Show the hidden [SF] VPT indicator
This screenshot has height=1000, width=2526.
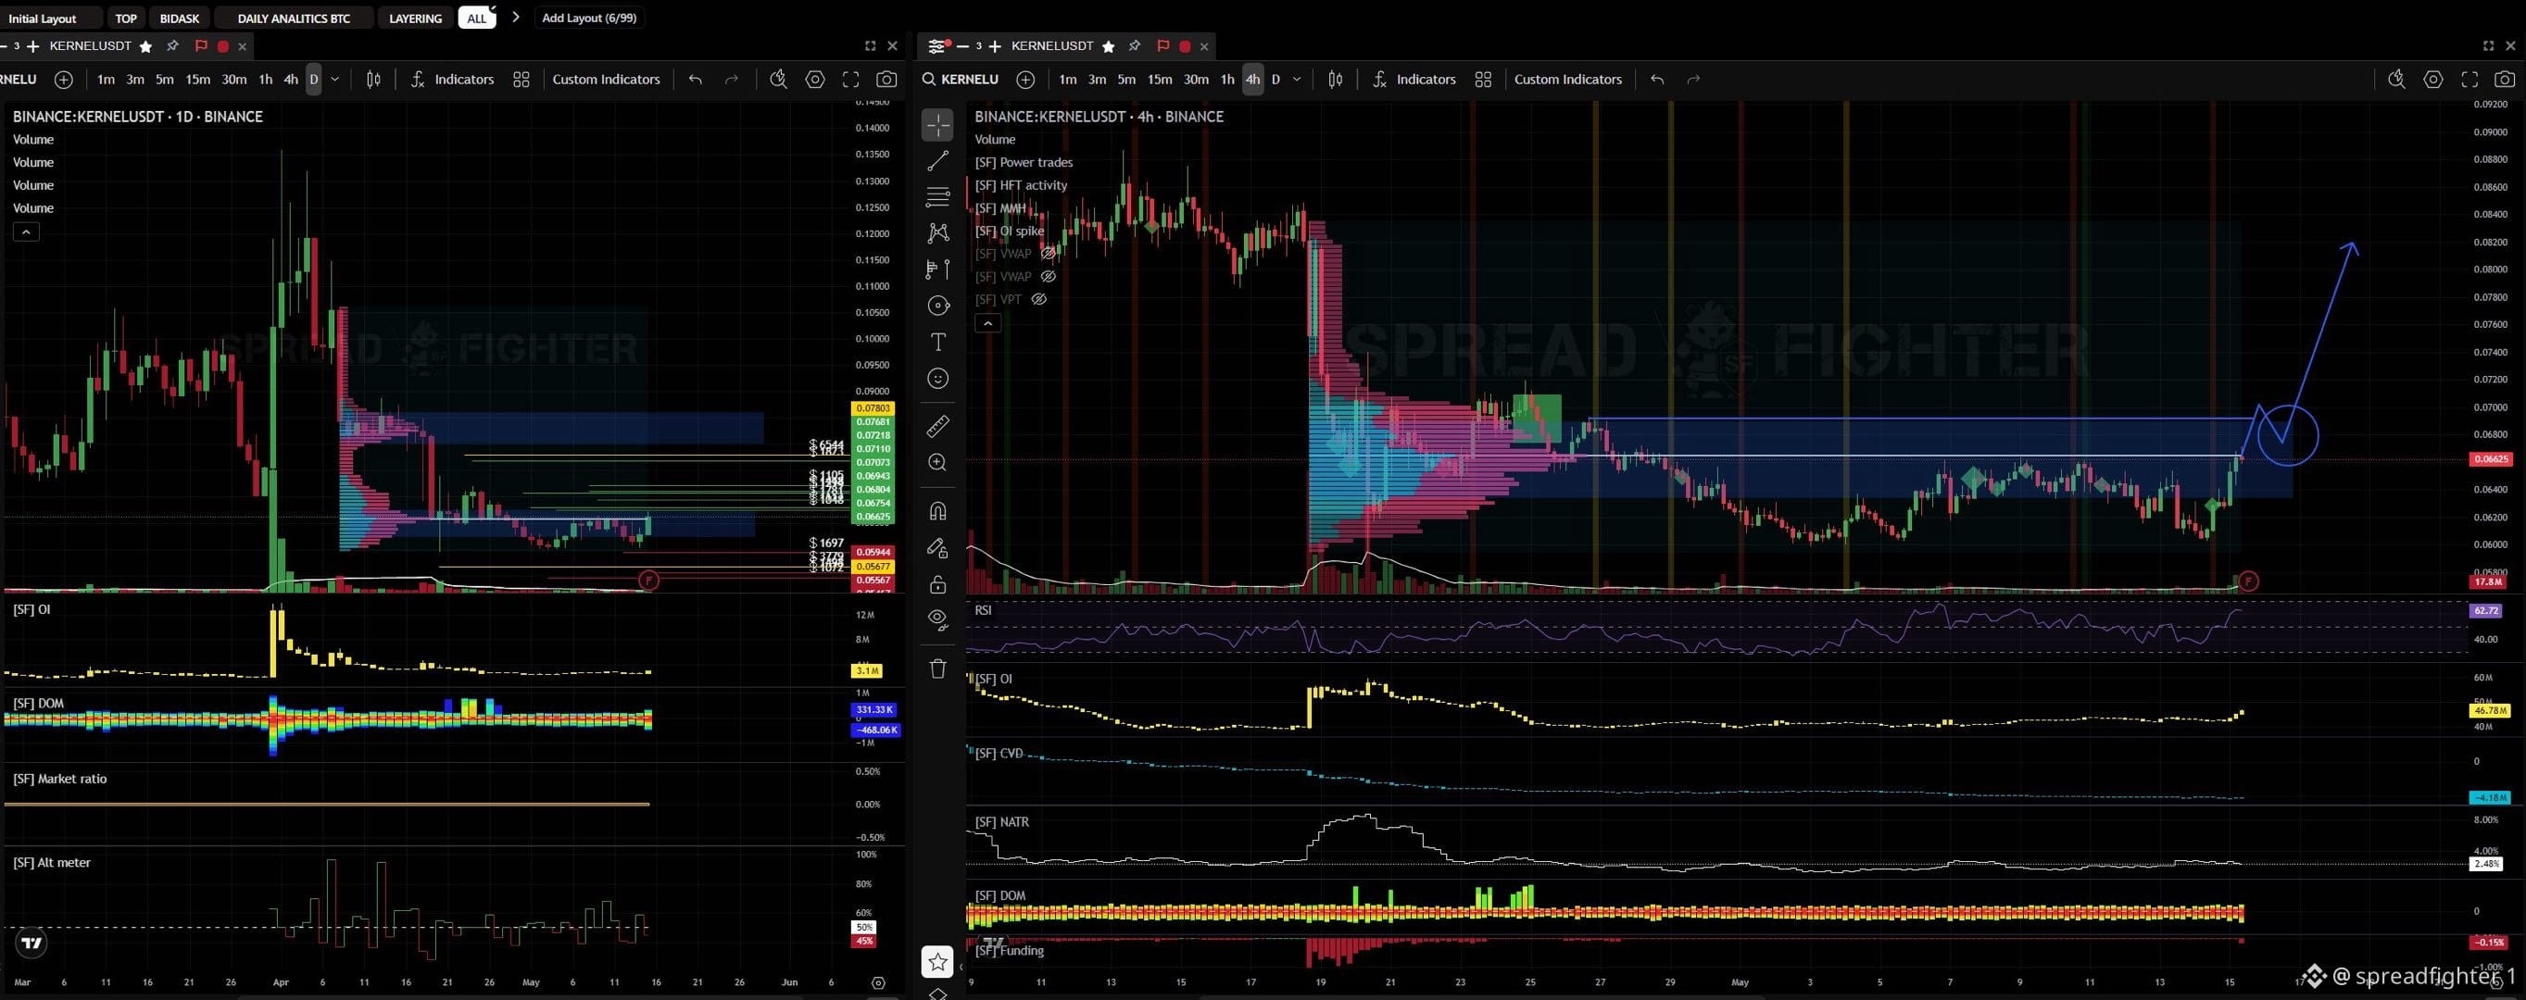[x=1038, y=299]
